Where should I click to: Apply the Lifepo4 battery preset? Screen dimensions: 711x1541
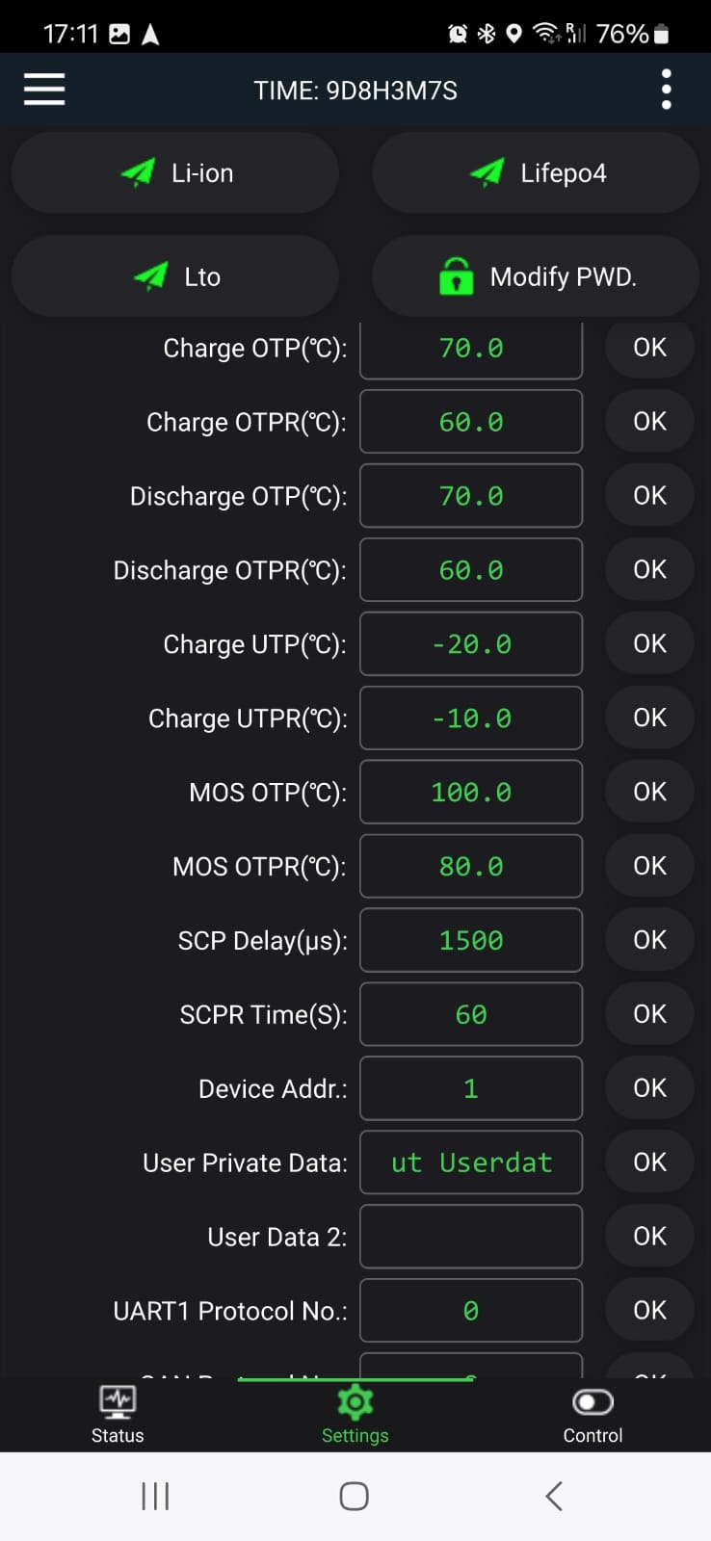point(536,173)
